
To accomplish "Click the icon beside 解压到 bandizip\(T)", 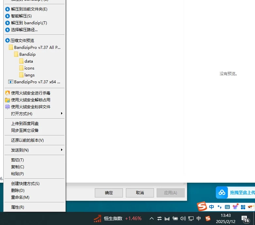I will (8, 23).
